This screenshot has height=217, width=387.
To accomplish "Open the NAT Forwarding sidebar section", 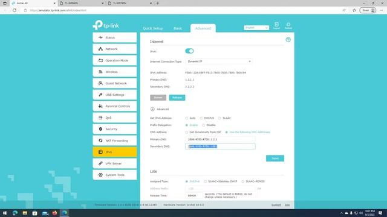I will tap(114, 140).
